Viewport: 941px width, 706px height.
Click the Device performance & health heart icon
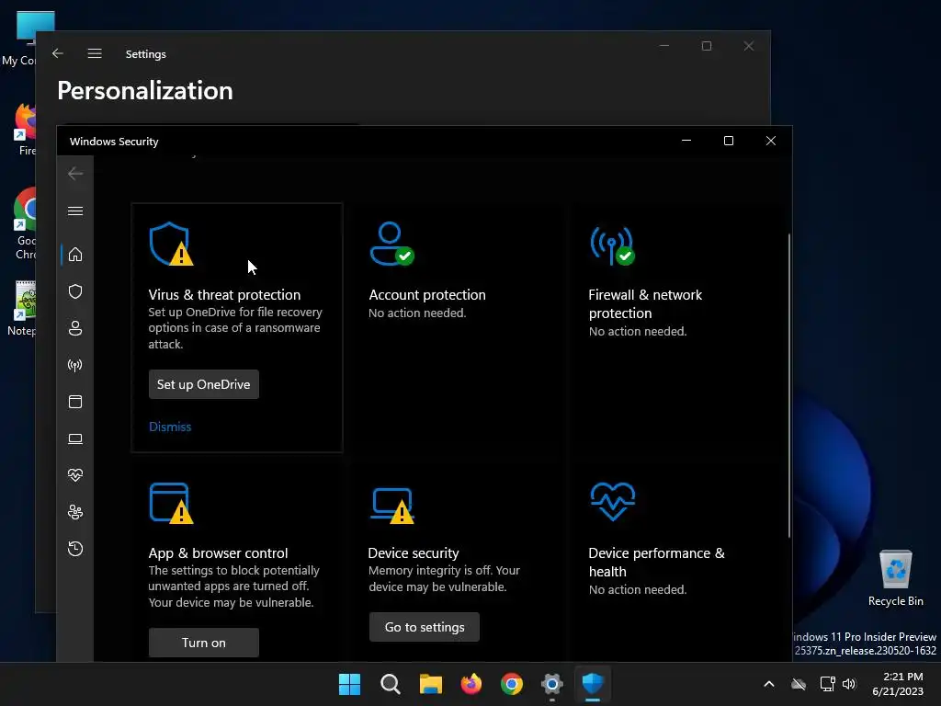coord(613,502)
